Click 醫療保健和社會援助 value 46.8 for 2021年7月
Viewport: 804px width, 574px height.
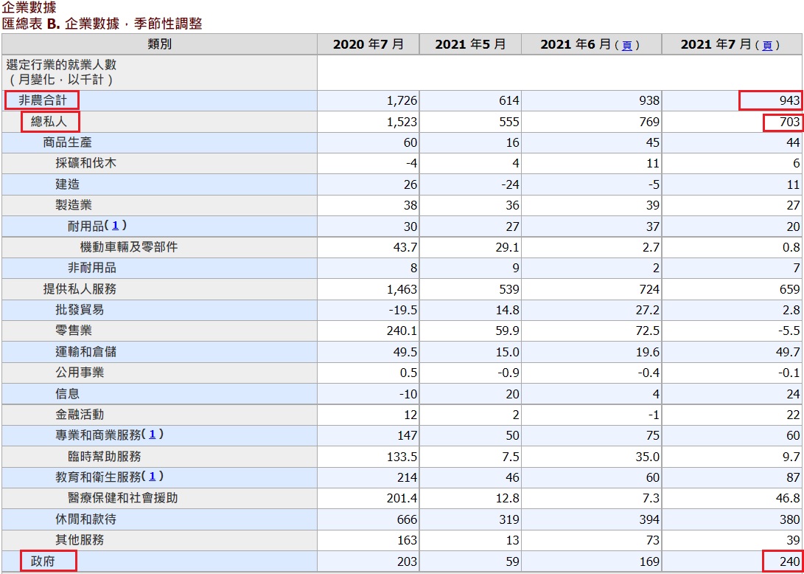point(788,498)
